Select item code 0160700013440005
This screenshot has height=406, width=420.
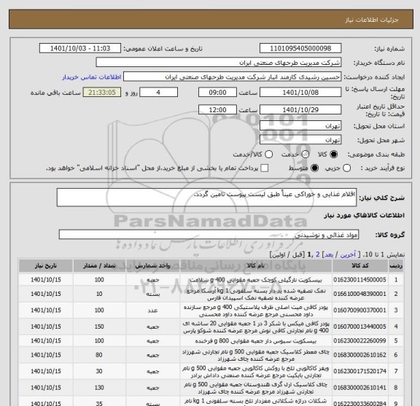(359, 327)
